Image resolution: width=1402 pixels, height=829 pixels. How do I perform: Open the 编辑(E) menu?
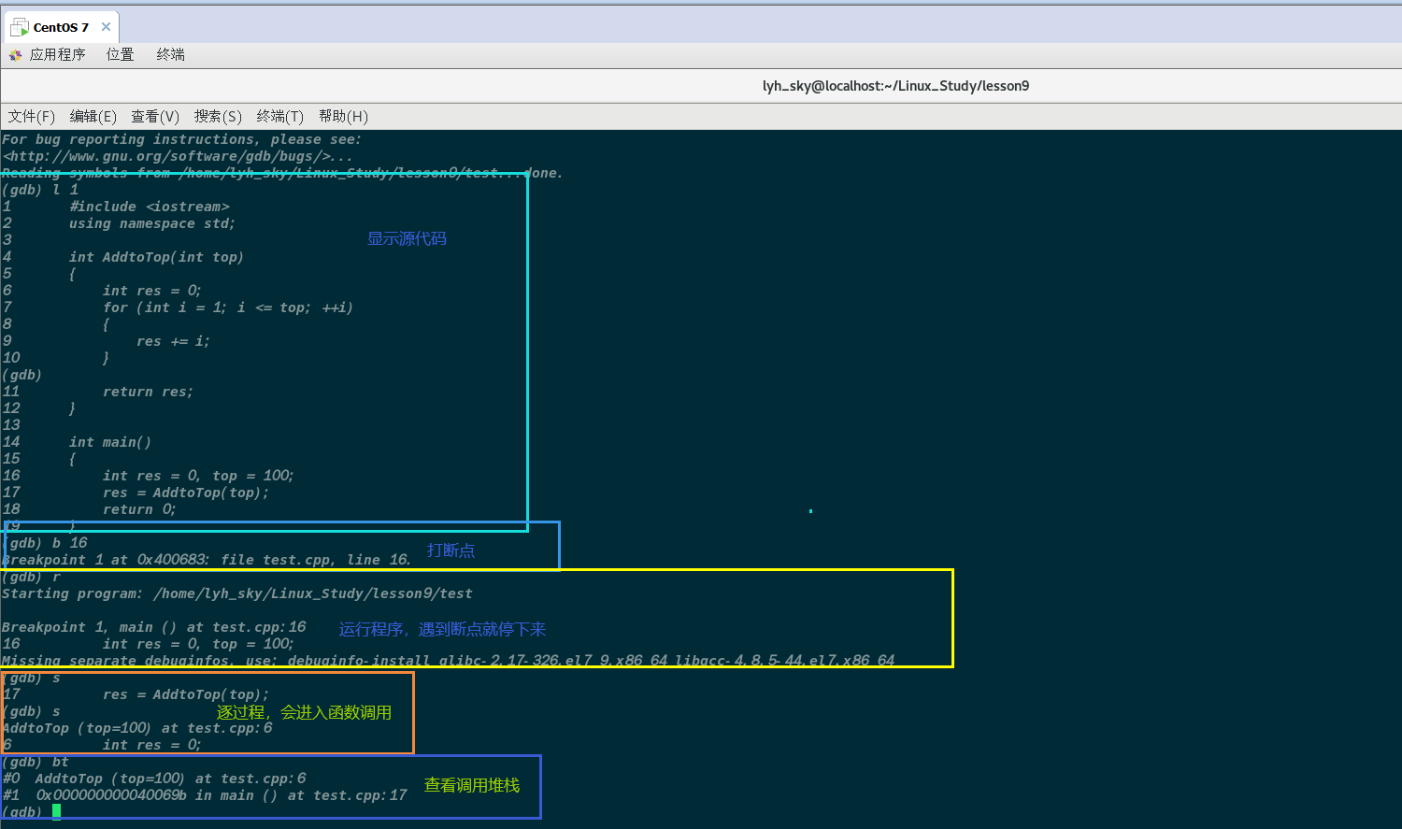pyautogui.click(x=93, y=117)
